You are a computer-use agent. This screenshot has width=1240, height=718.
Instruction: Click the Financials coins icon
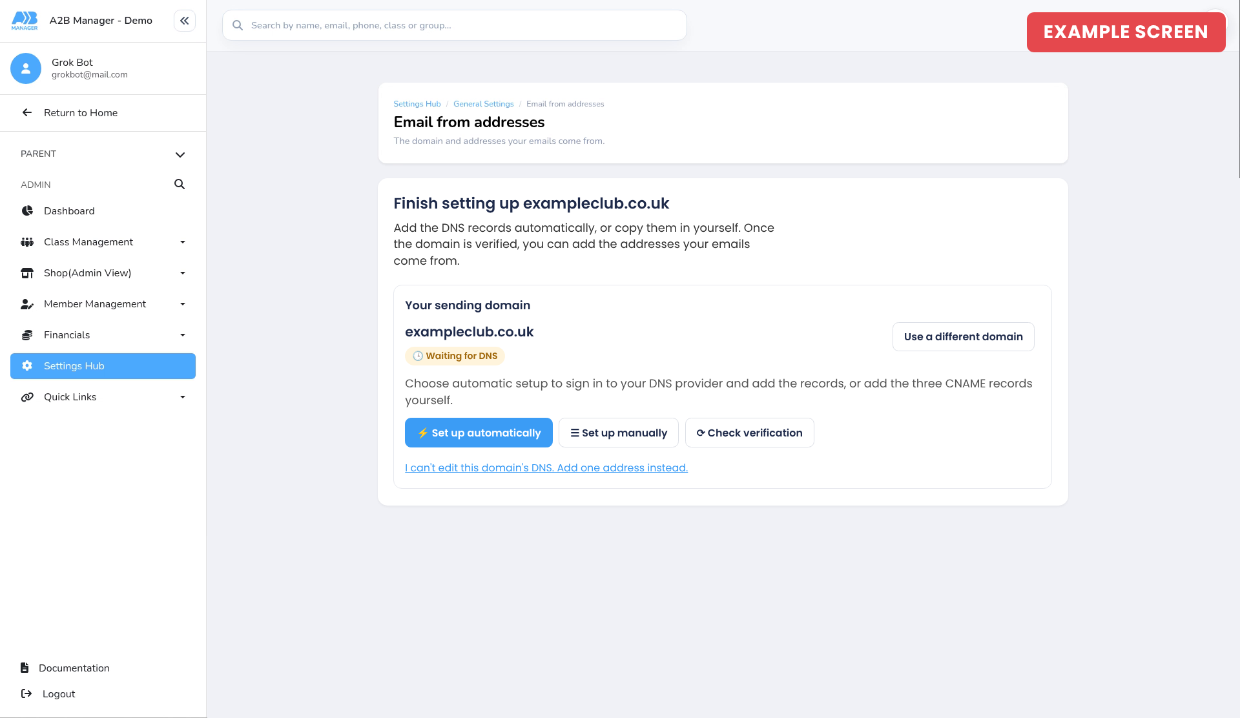click(27, 335)
